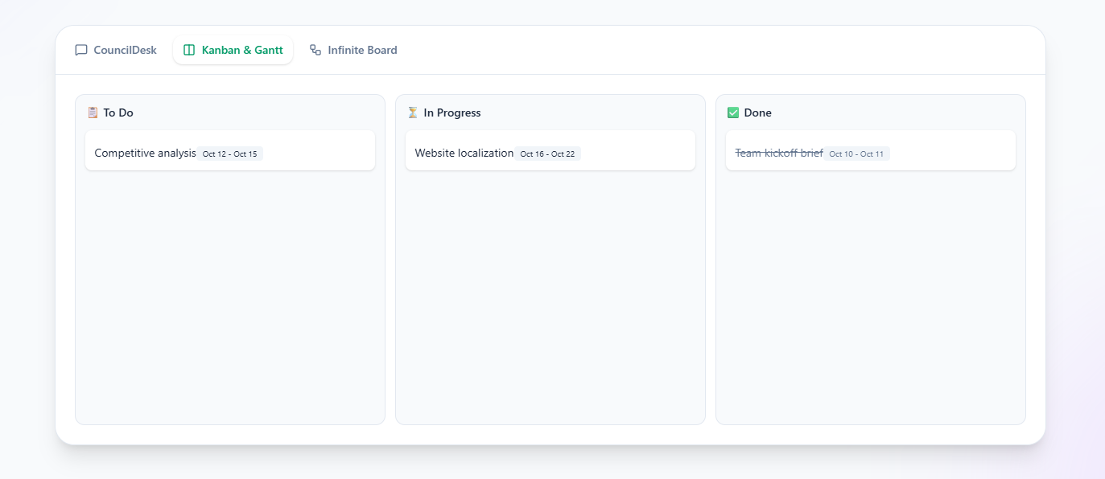Switch to the Infinite Board tab
This screenshot has width=1105, height=479.
coord(353,50)
